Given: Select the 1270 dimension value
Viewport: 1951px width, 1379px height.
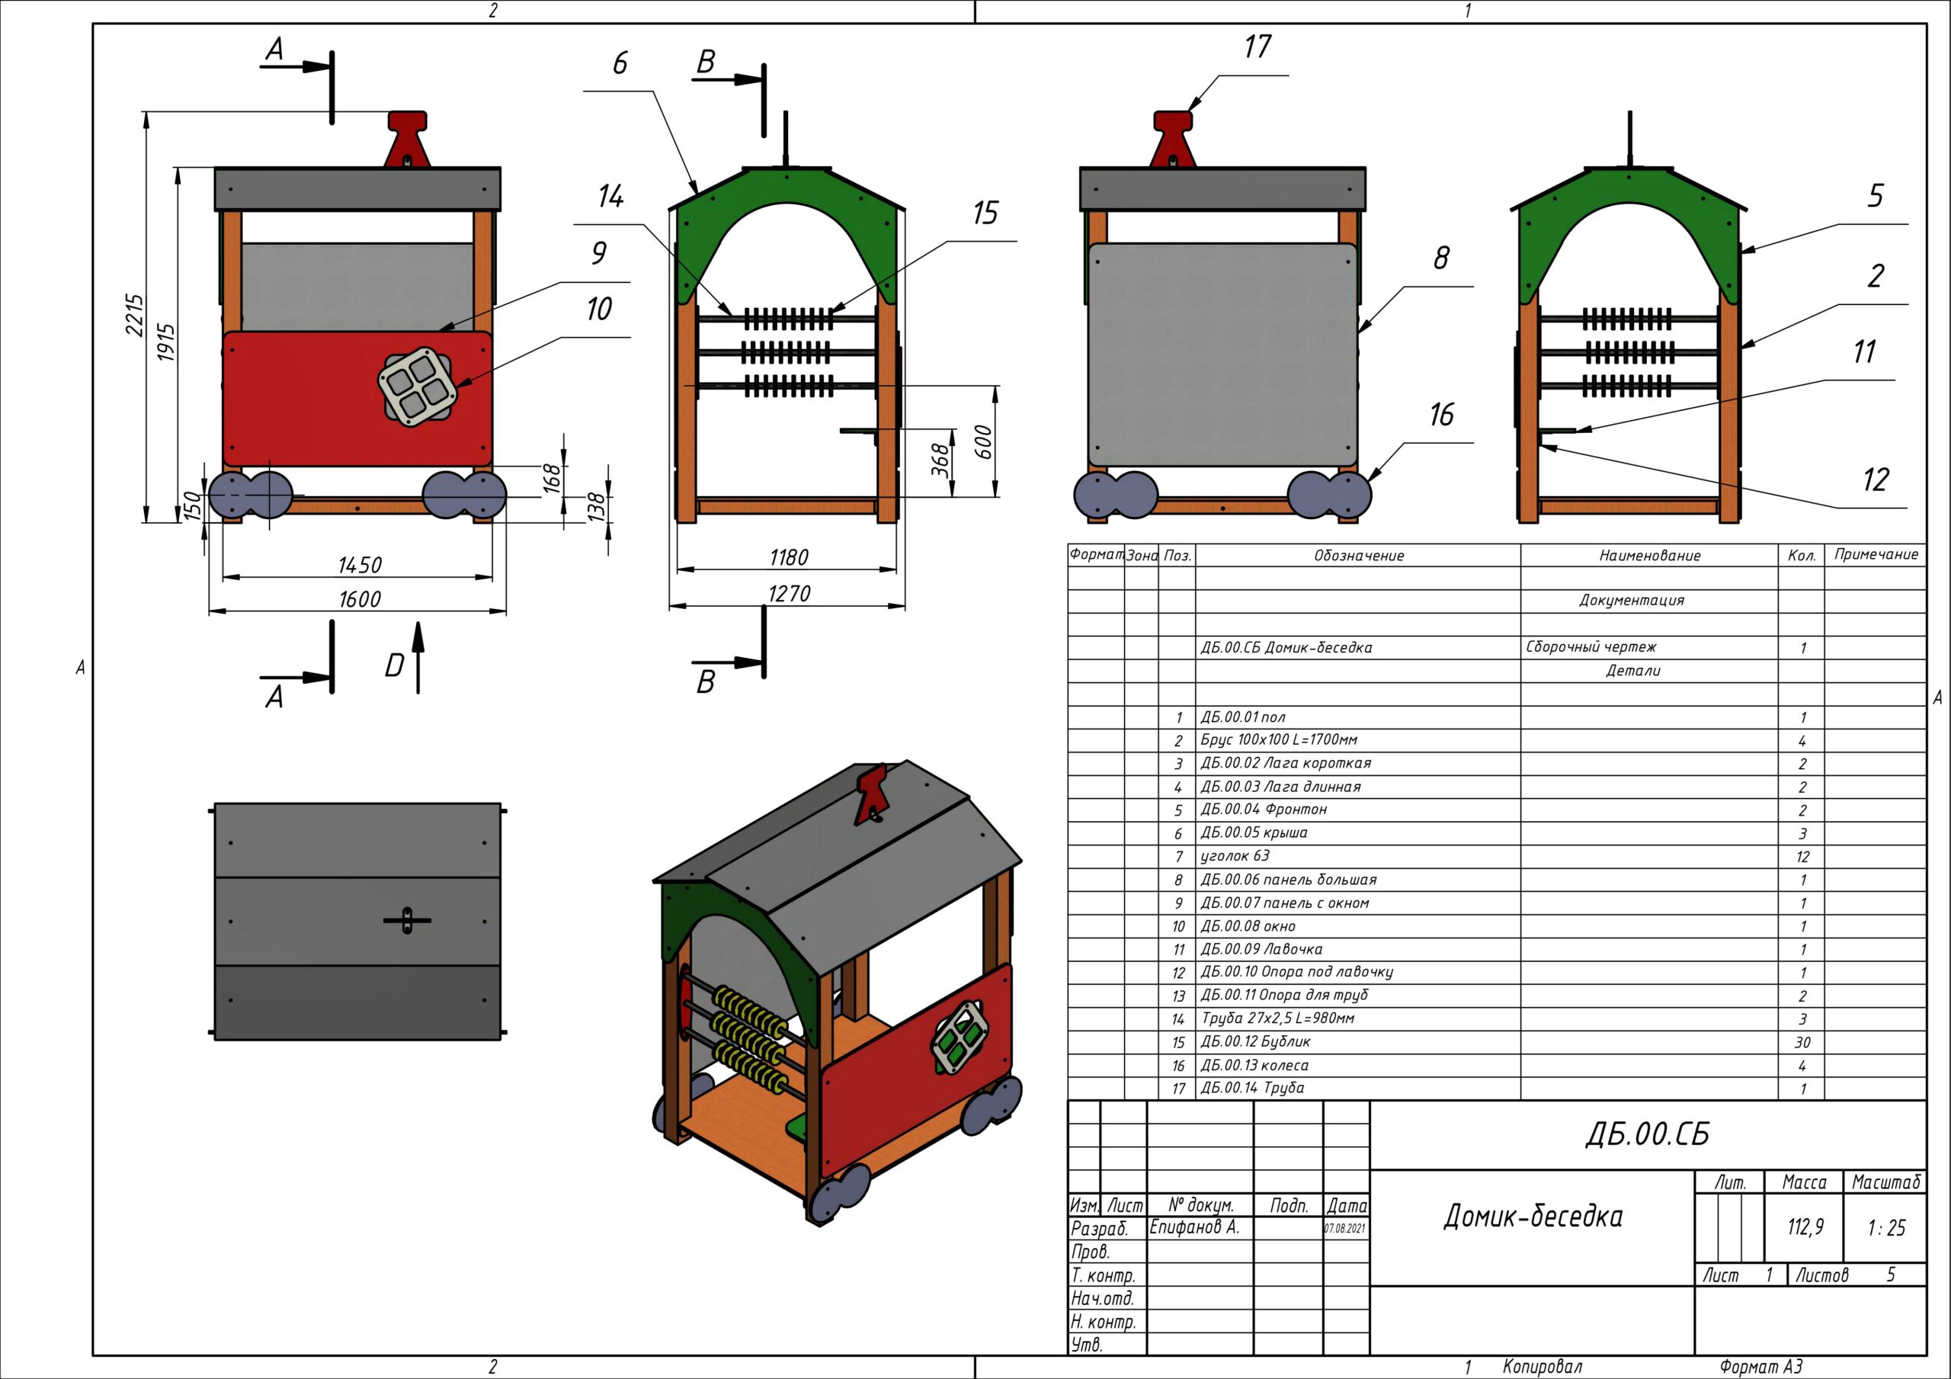Looking at the screenshot, I should [x=789, y=593].
